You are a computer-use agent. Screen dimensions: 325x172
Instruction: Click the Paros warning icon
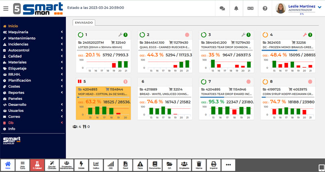coord(140,165)
